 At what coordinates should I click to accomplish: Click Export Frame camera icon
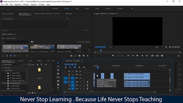tap(162, 56)
